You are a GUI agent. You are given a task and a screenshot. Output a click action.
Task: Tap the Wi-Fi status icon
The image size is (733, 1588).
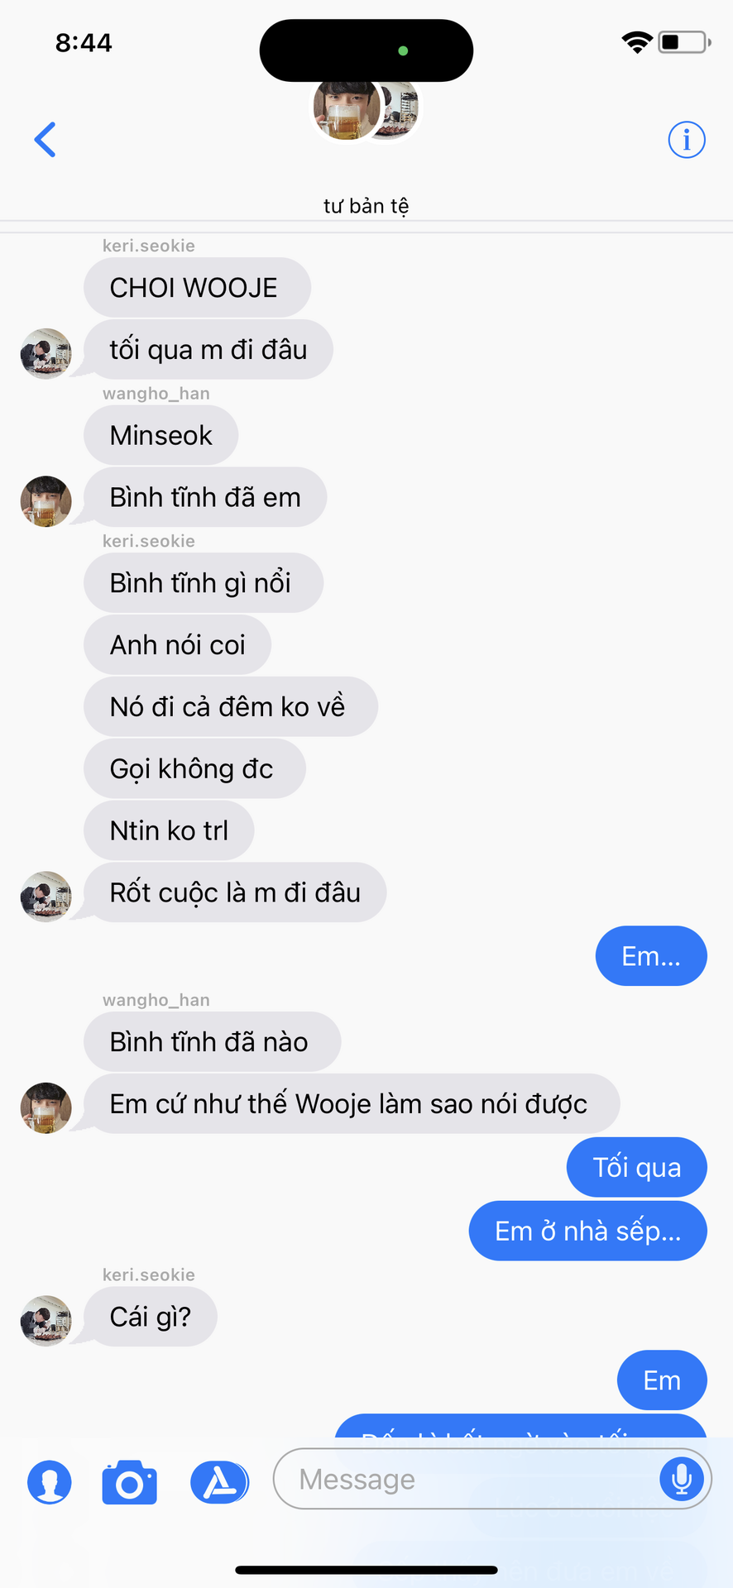[x=637, y=42]
